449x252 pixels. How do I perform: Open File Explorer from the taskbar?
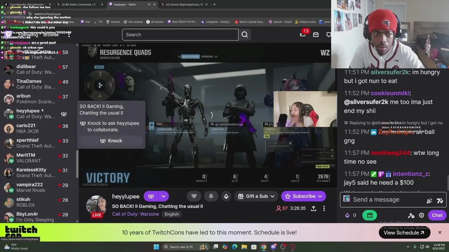pos(244,247)
